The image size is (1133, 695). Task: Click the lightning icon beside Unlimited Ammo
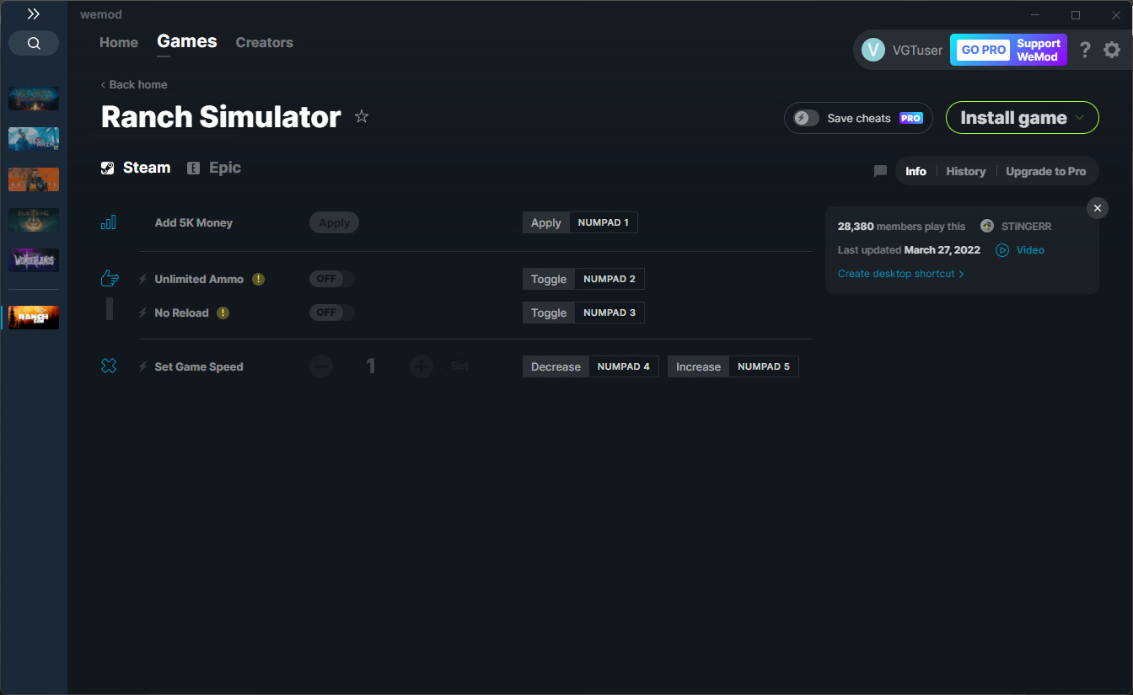pyautogui.click(x=143, y=279)
